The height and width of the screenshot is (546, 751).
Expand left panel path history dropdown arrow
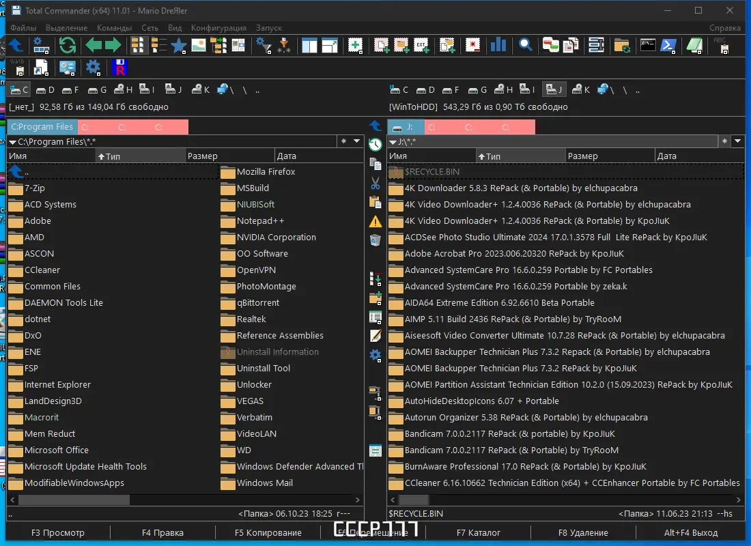[357, 141]
